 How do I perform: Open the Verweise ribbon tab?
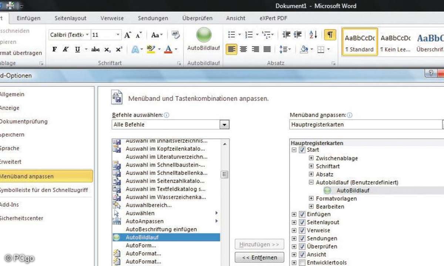pyautogui.click(x=112, y=18)
